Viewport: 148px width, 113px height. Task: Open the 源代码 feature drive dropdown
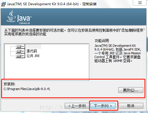(x=20, y=51)
